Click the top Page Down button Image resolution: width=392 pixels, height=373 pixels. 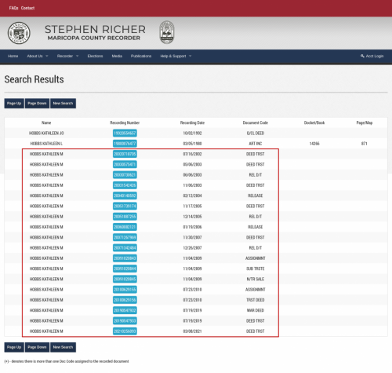pyautogui.click(x=37, y=104)
